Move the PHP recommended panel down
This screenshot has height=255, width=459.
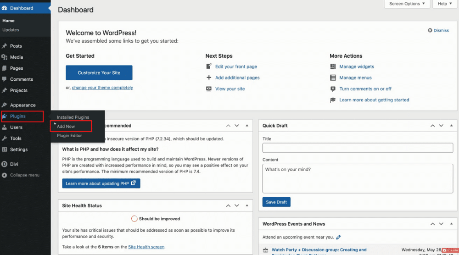tap(237, 126)
